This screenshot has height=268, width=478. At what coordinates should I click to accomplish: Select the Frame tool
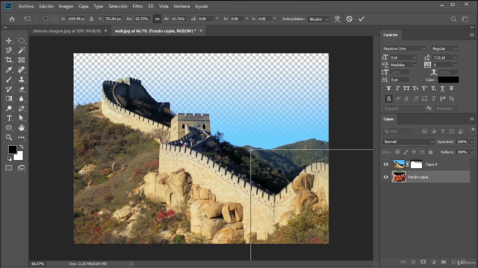pos(22,60)
